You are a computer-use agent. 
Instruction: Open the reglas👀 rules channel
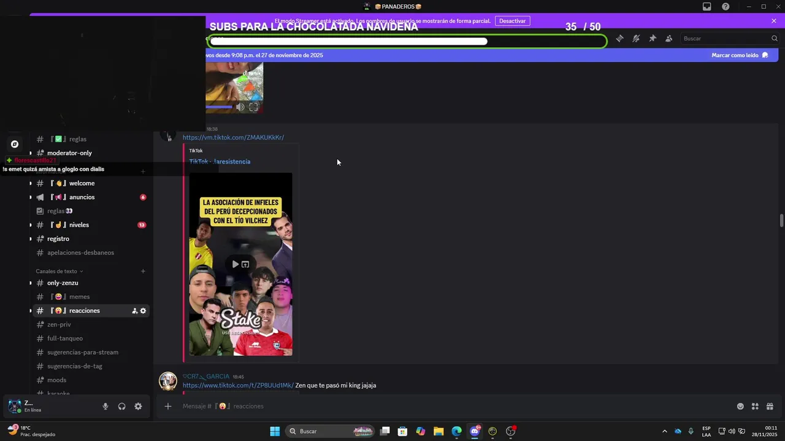tap(90, 211)
